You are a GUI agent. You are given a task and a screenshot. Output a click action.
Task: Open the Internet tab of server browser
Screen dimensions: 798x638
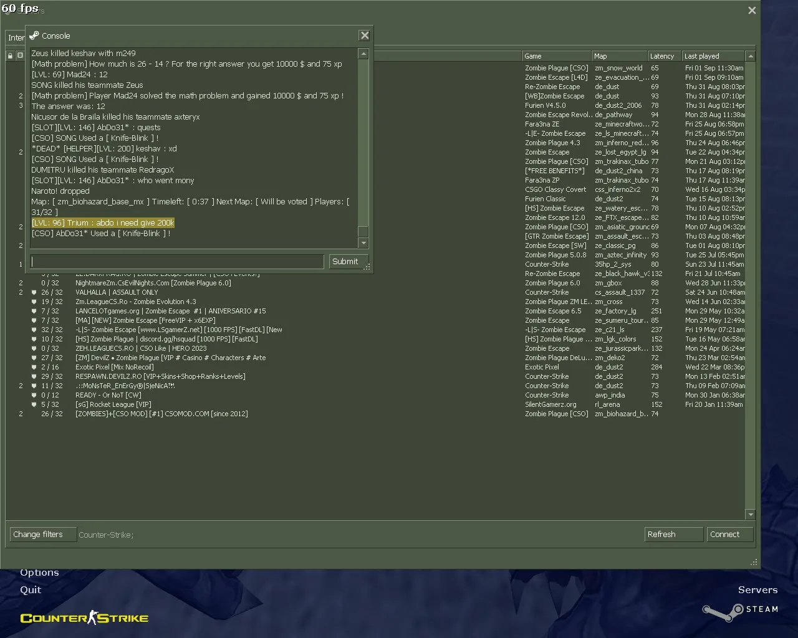16,37
